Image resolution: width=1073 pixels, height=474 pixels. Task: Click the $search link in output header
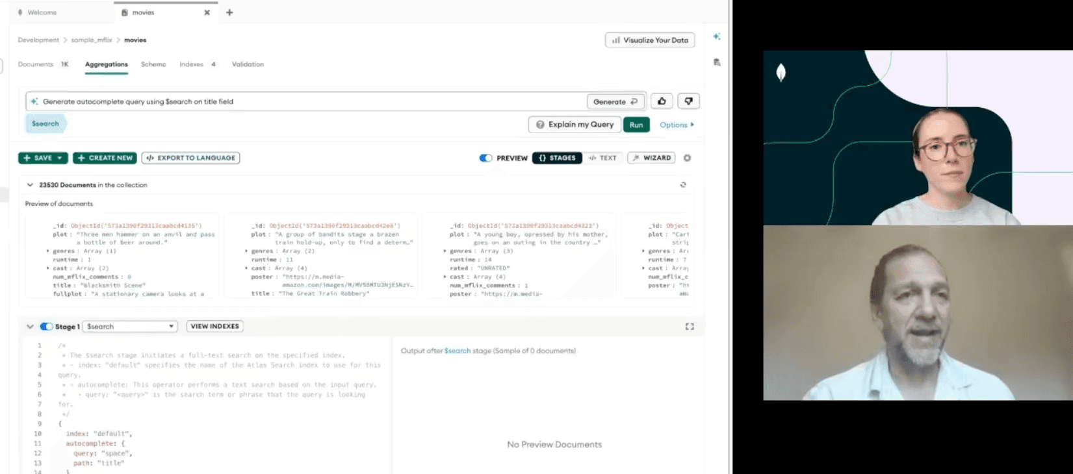click(x=458, y=351)
